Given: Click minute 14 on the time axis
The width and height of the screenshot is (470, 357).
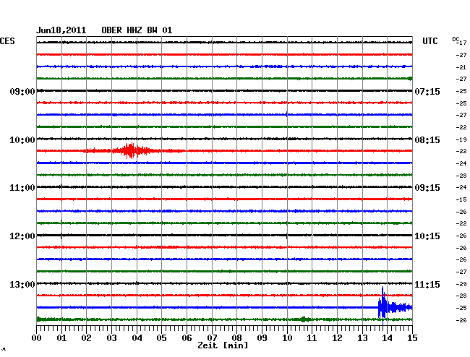Looking at the screenshot, I should (x=387, y=338).
